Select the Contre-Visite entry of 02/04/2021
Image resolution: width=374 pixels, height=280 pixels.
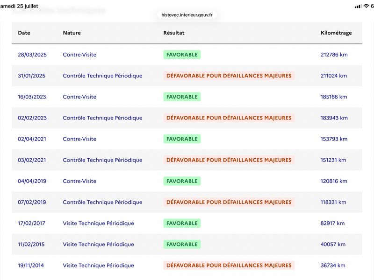coord(79,139)
